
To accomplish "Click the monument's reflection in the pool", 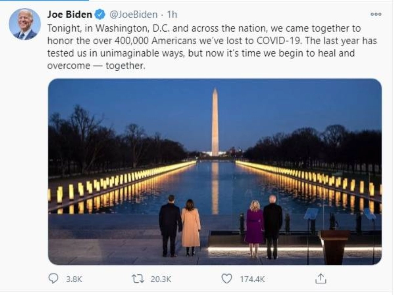I will click(x=215, y=189).
